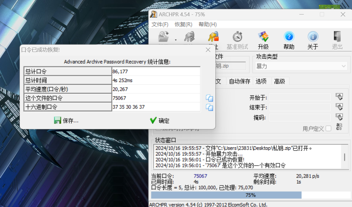Image resolution: width=352 pixels, height=207 pixels.
Task: Click the blue 75067 current password value
Action: coord(201,176)
